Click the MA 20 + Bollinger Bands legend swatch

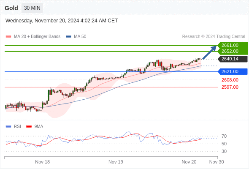[x=8, y=37]
